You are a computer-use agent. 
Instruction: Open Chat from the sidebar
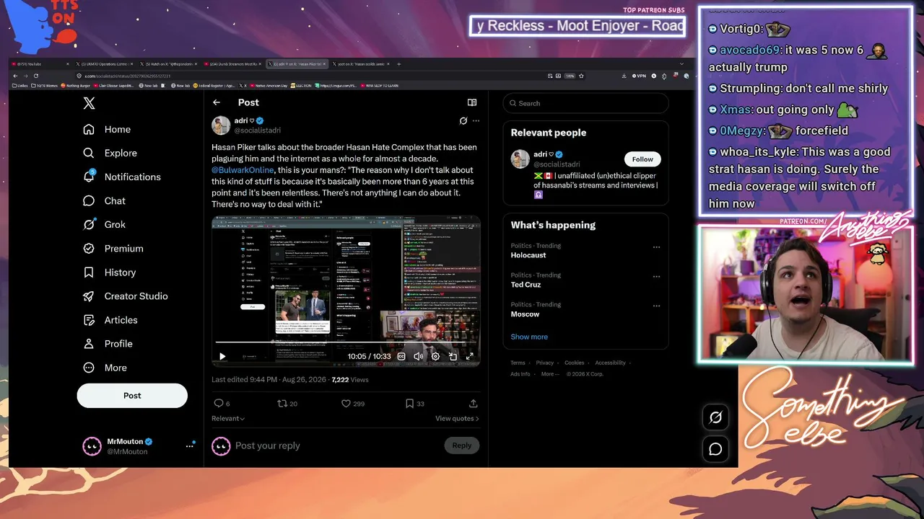point(104,200)
